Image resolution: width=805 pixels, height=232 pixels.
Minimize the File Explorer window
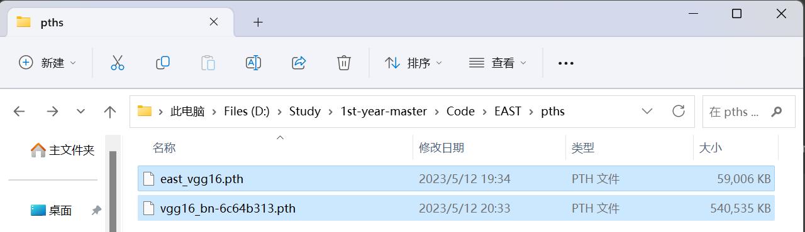point(693,14)
